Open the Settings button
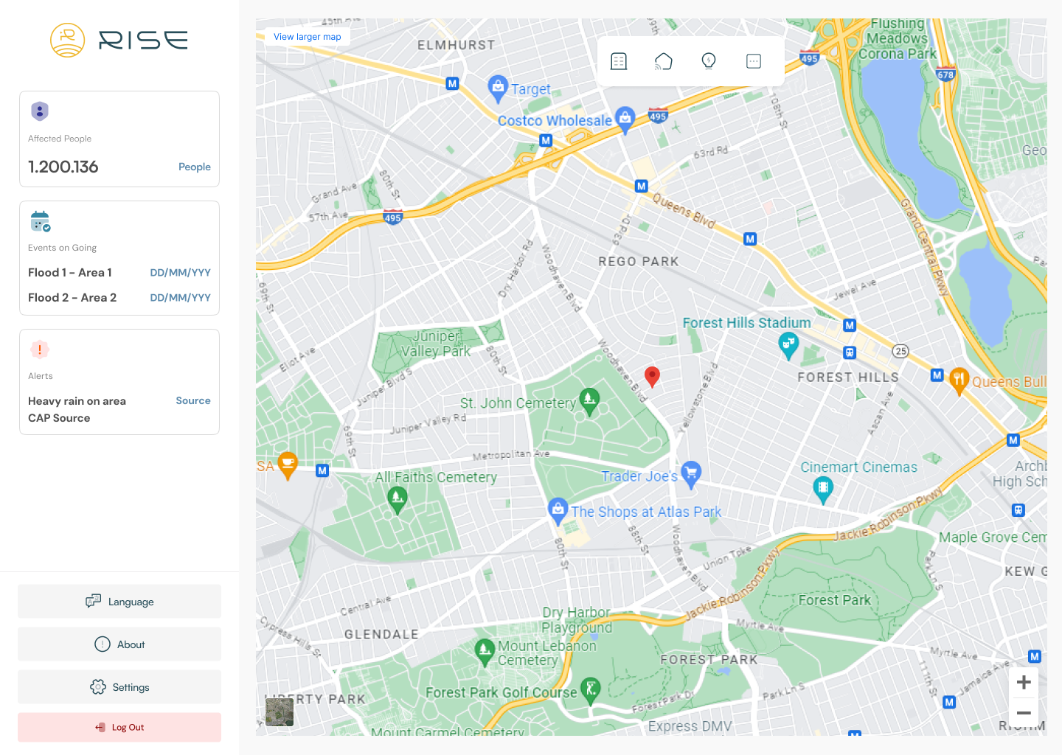This screenshot has width=1062, height=755. 119,687
